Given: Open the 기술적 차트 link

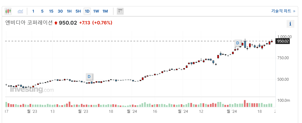Looking at the screenshot, I should coord(283,11).
